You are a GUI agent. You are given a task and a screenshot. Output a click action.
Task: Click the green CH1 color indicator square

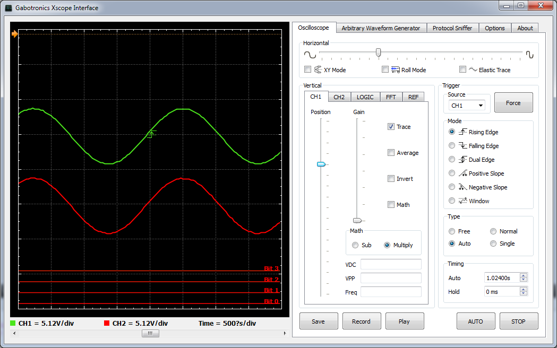(x=13, y=323)
